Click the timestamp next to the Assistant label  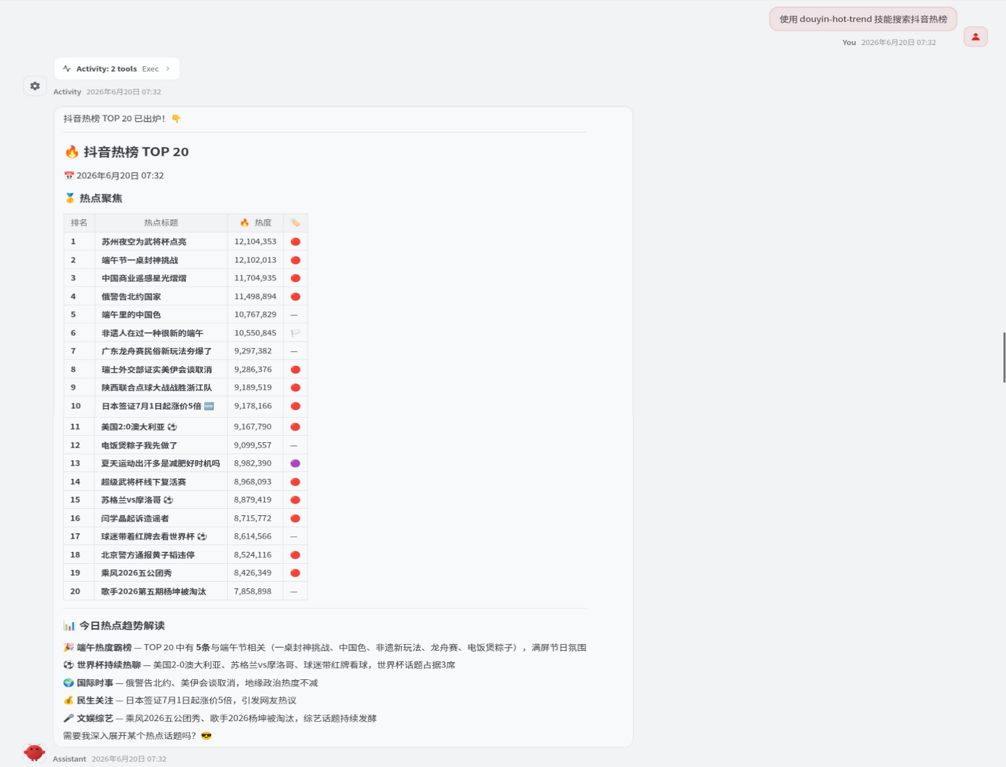[129, 759]
